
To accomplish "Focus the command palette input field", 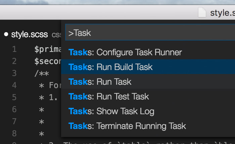I will click(x=150, y=32).
